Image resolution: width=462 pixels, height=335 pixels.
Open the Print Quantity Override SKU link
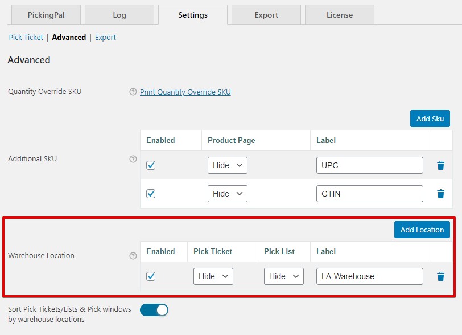point(184,92)
